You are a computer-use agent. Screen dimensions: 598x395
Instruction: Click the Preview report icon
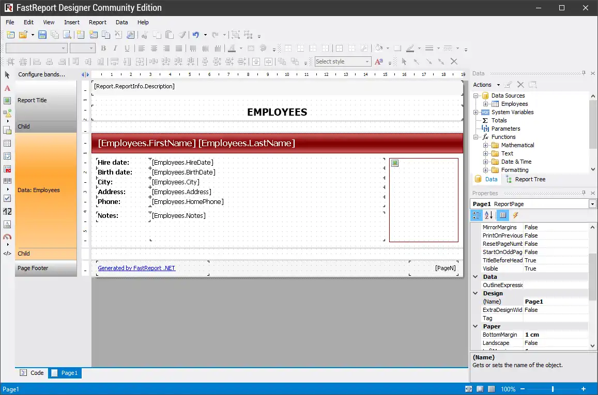(67, 35)
